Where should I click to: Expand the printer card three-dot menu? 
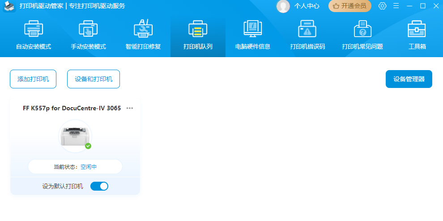130,108
